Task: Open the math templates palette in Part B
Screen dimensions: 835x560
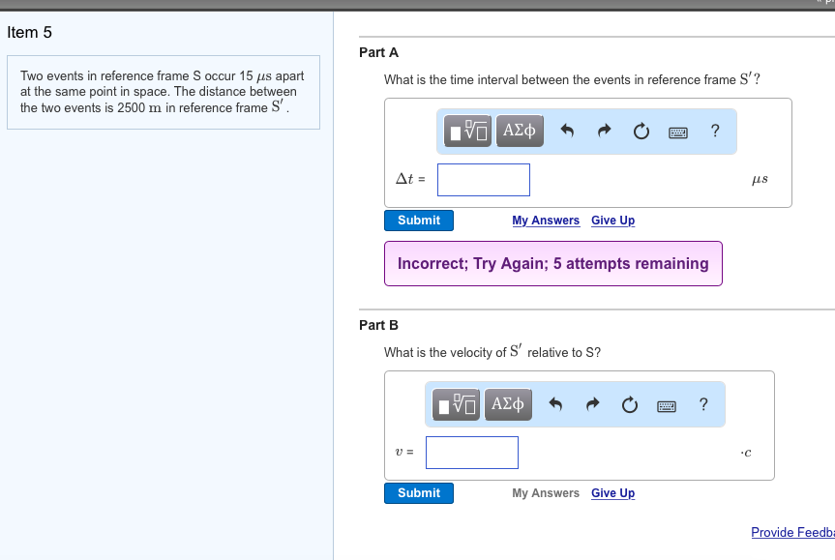Action: [x=454, y=404]
